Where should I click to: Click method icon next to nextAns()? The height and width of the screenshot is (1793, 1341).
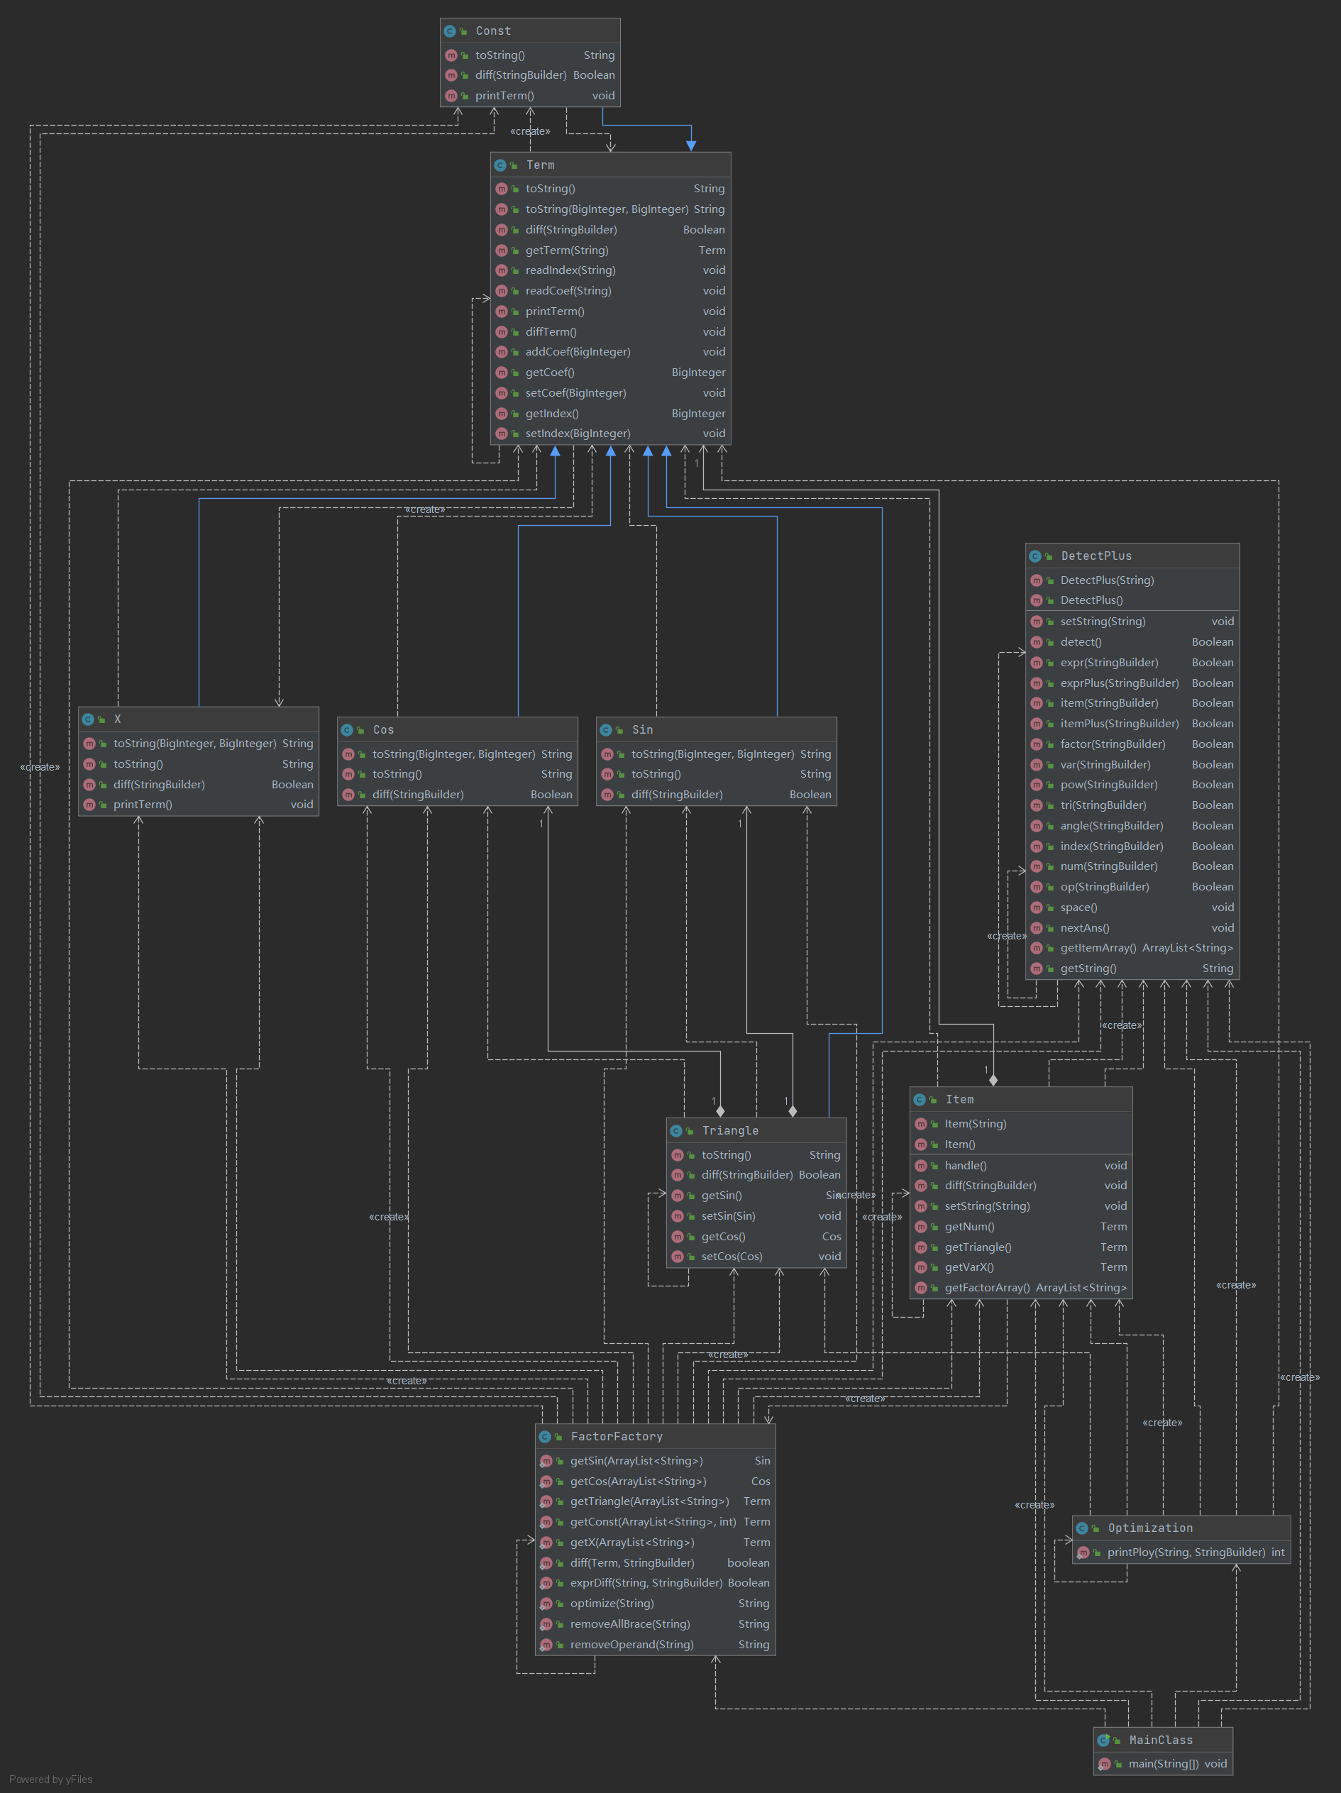click(1037, 928)
